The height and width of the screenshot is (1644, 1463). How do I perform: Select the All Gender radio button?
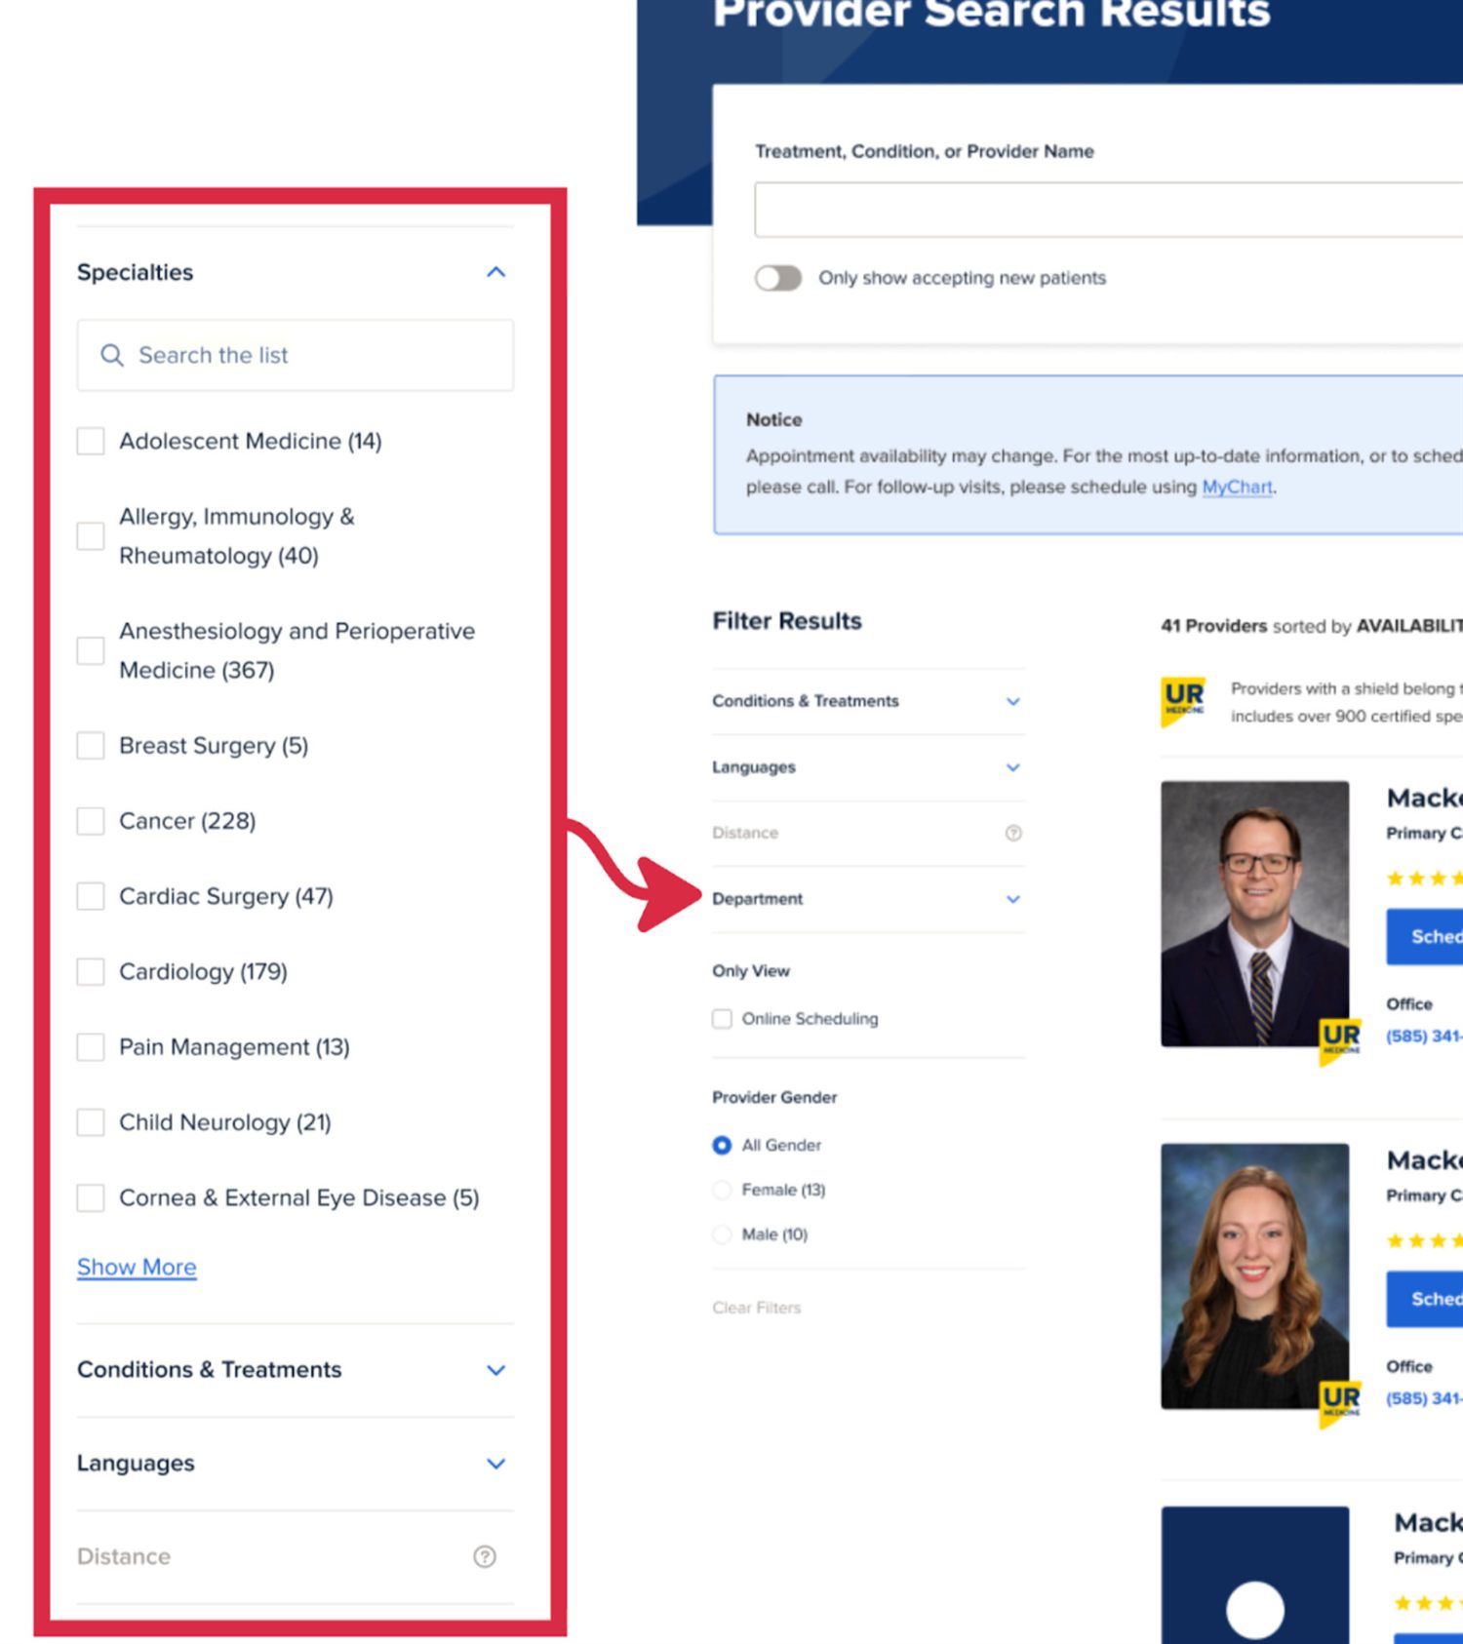pos(722,1145)
